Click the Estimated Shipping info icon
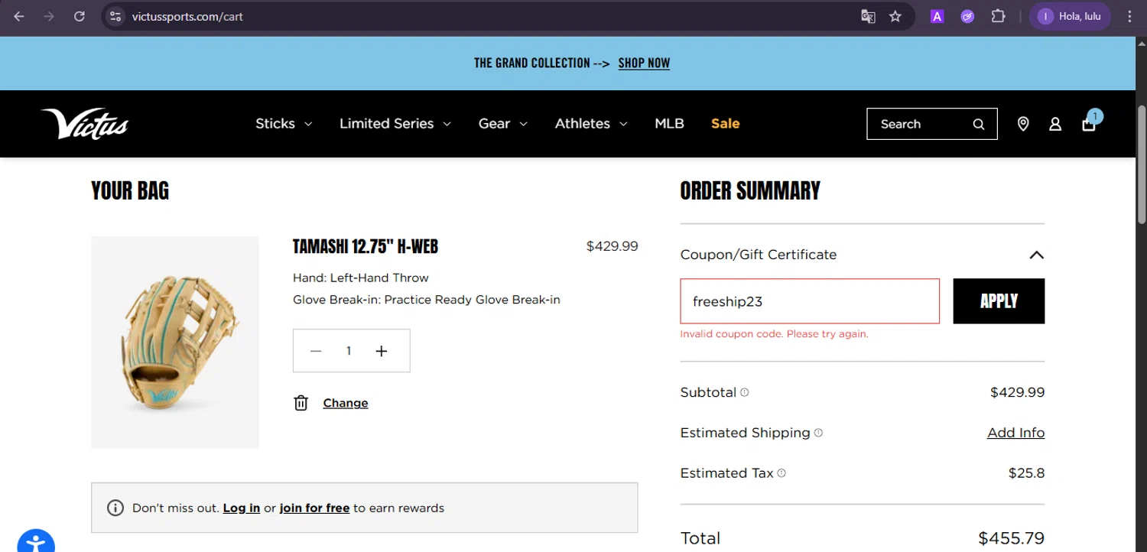This screenshot has width=1147, height=552. coord(818,433)
